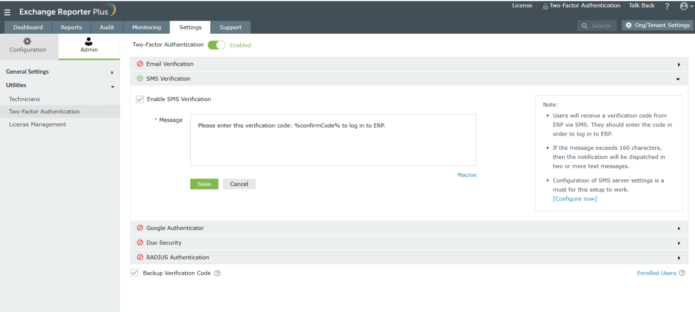Viewport: 695px width, 312px height.
Task: Open the Enrolled Users link
Action: [657, 273]
